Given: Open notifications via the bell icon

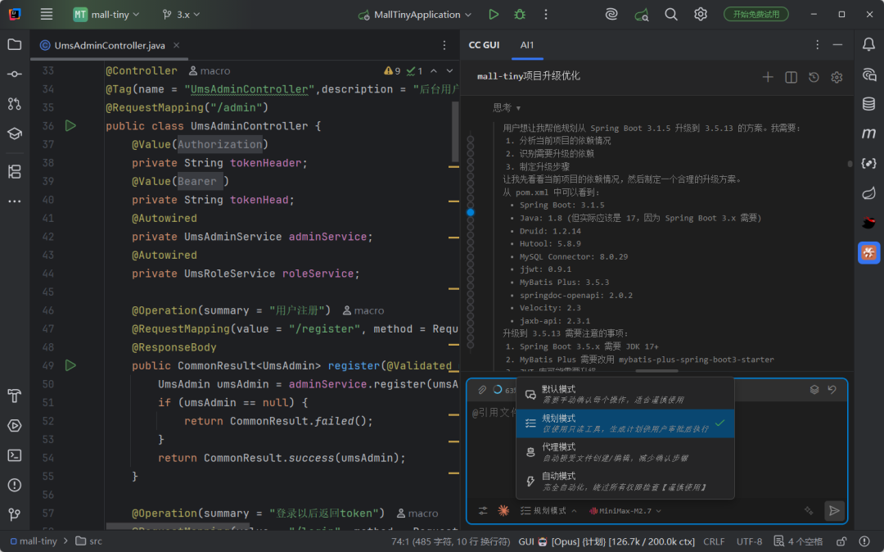Looking at the screenshot, I should (x=868, y=44).
